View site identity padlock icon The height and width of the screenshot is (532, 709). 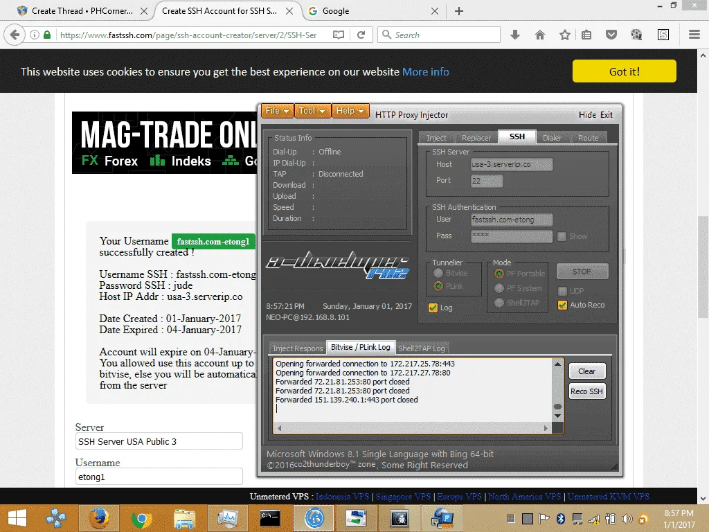(x=47, y=35)
